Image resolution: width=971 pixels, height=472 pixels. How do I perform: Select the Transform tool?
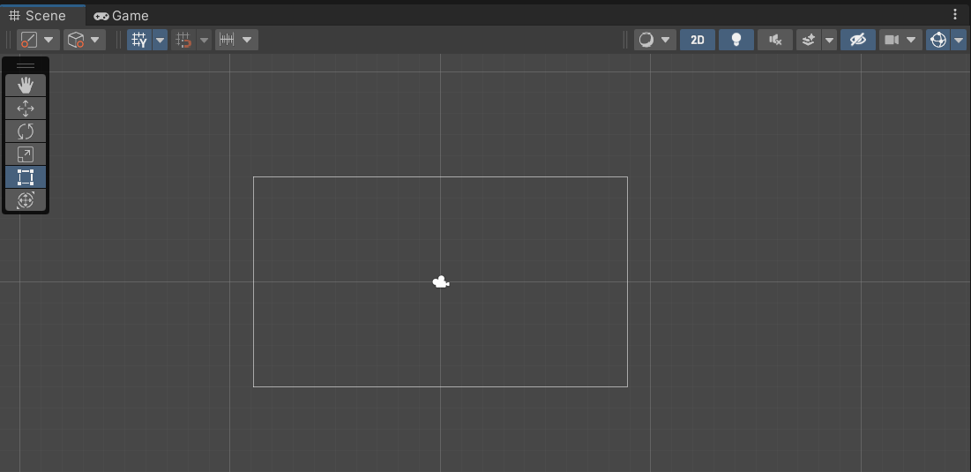(26, 200)
